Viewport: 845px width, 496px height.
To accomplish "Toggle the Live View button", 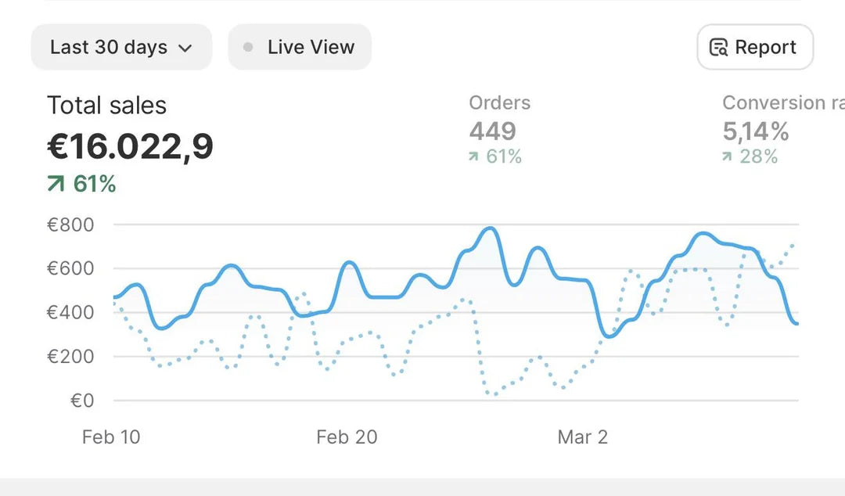I will [300, 48].
